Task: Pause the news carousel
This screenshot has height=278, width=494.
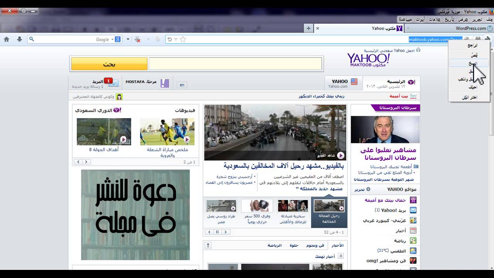Action: point(217,232)
